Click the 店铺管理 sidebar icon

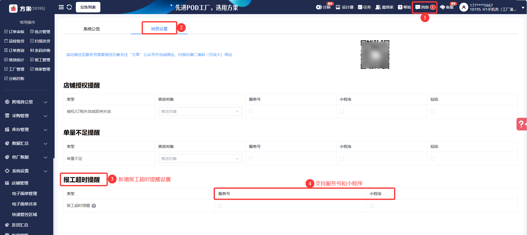point(7,183)
